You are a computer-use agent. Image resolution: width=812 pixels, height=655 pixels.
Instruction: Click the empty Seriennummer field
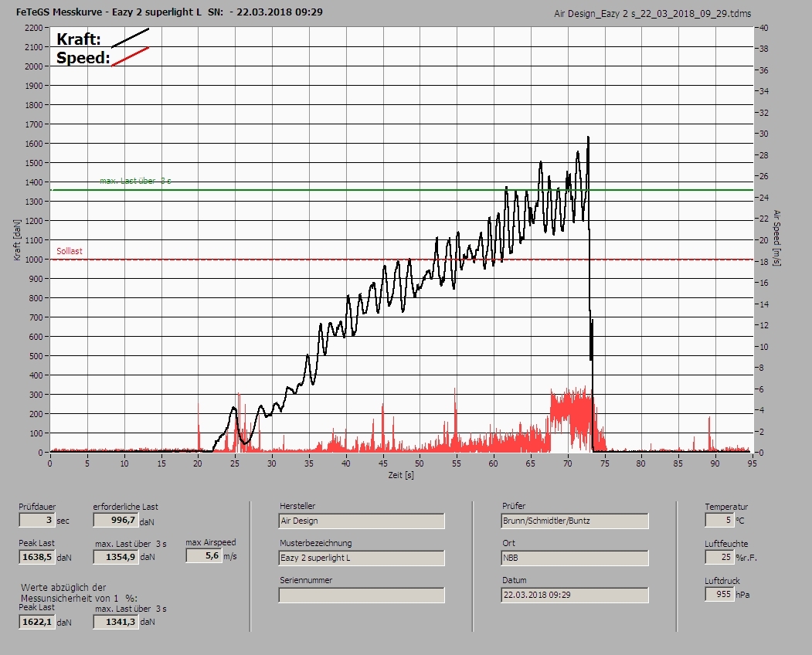tap(362, 596)
